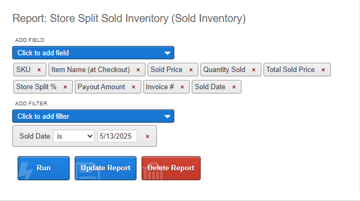
Task: Click the Payout Amount field label
Action: coord(101,87)
